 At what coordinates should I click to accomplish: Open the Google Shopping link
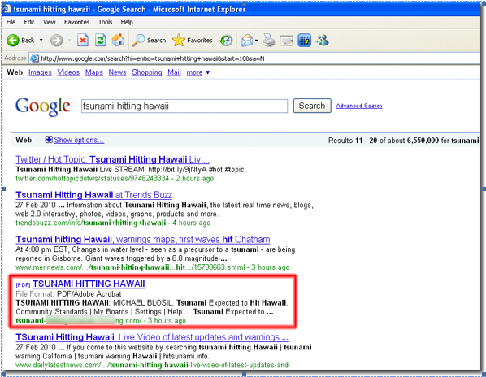coord(147,72)
